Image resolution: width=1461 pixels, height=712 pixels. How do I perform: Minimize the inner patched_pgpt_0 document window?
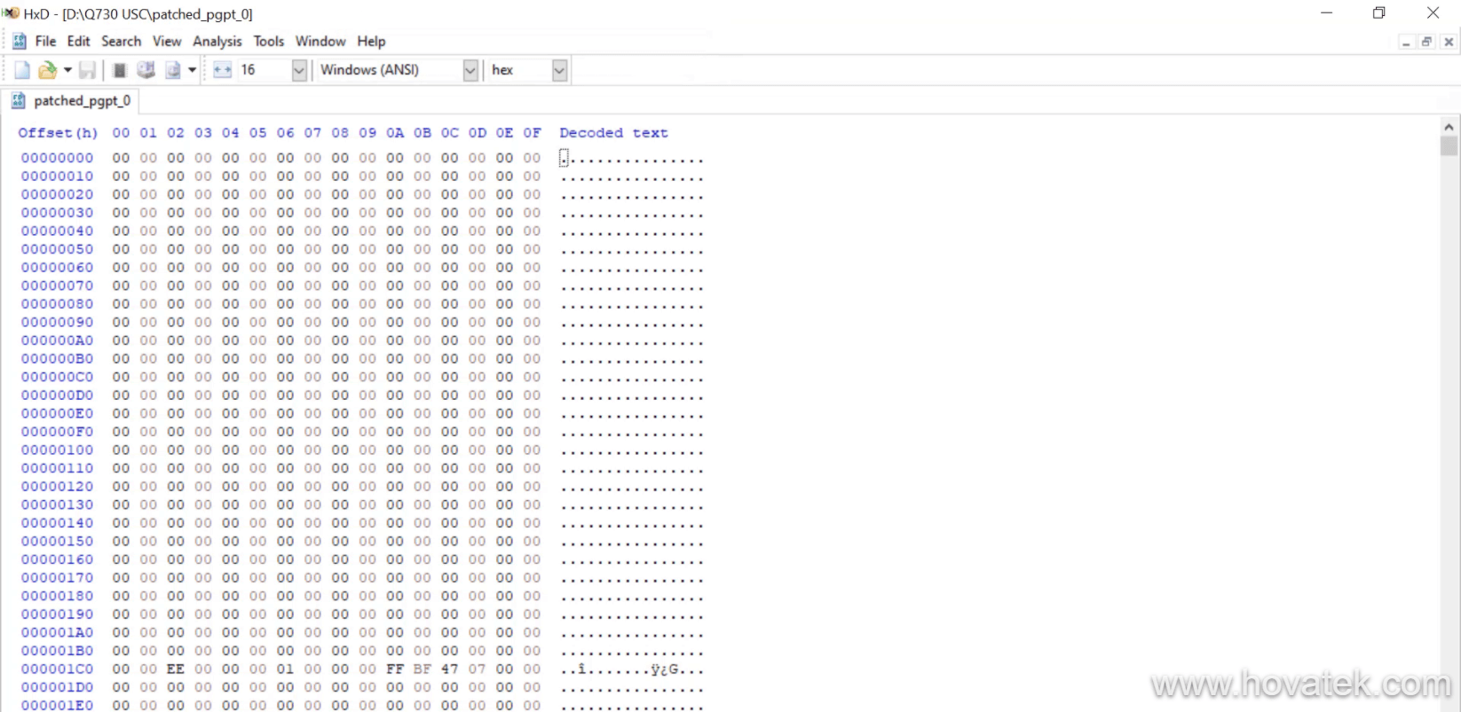(1406, 42)
